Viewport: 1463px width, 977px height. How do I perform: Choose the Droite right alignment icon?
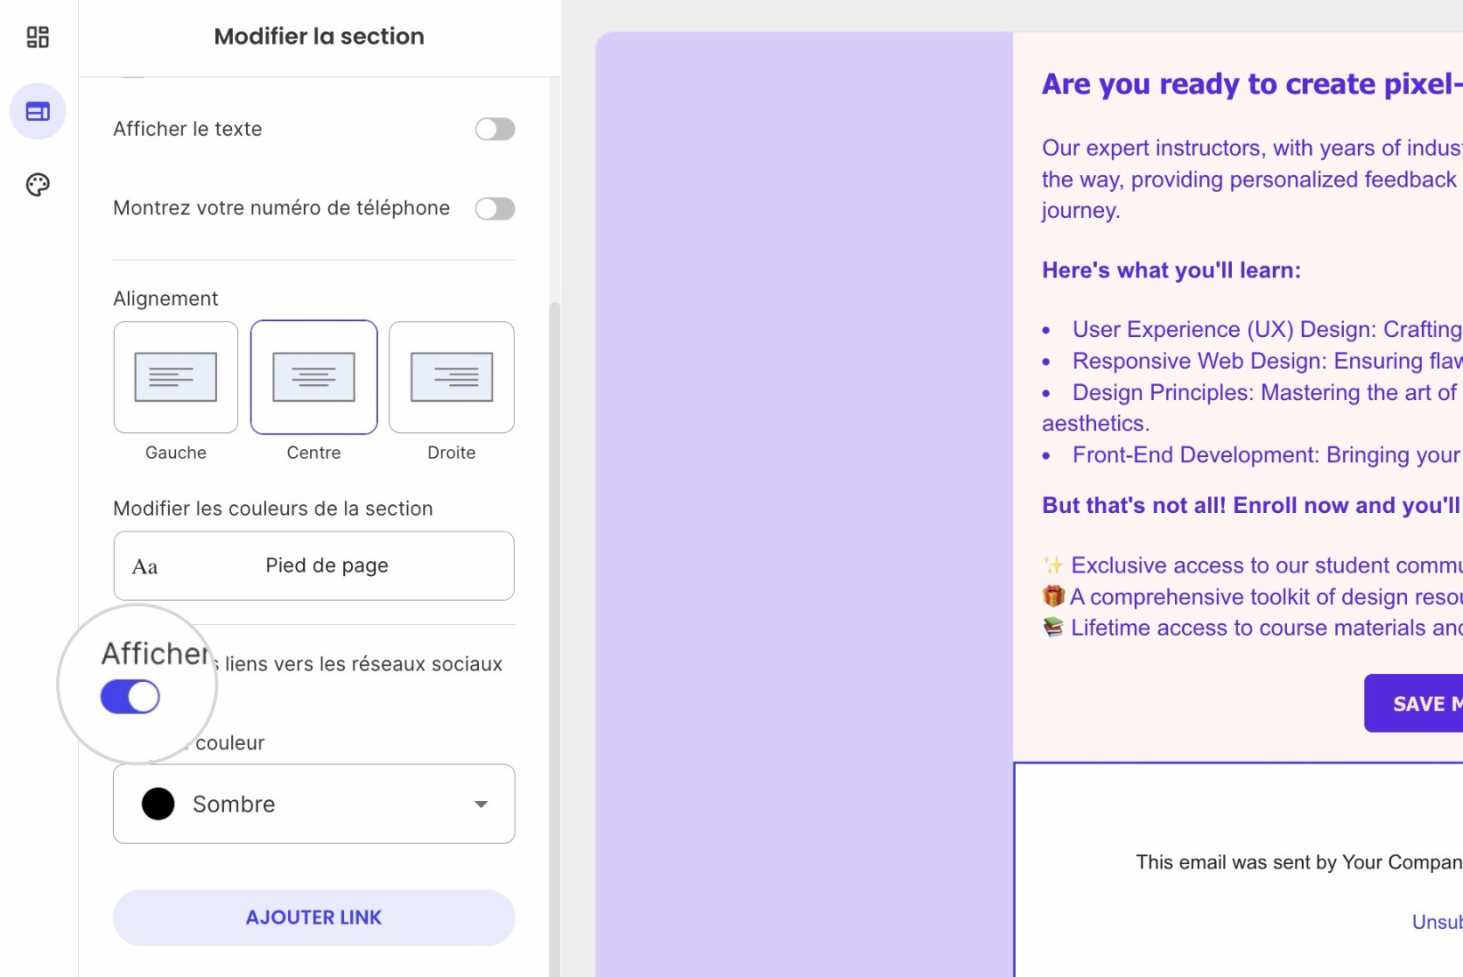(x=452, y=377)
